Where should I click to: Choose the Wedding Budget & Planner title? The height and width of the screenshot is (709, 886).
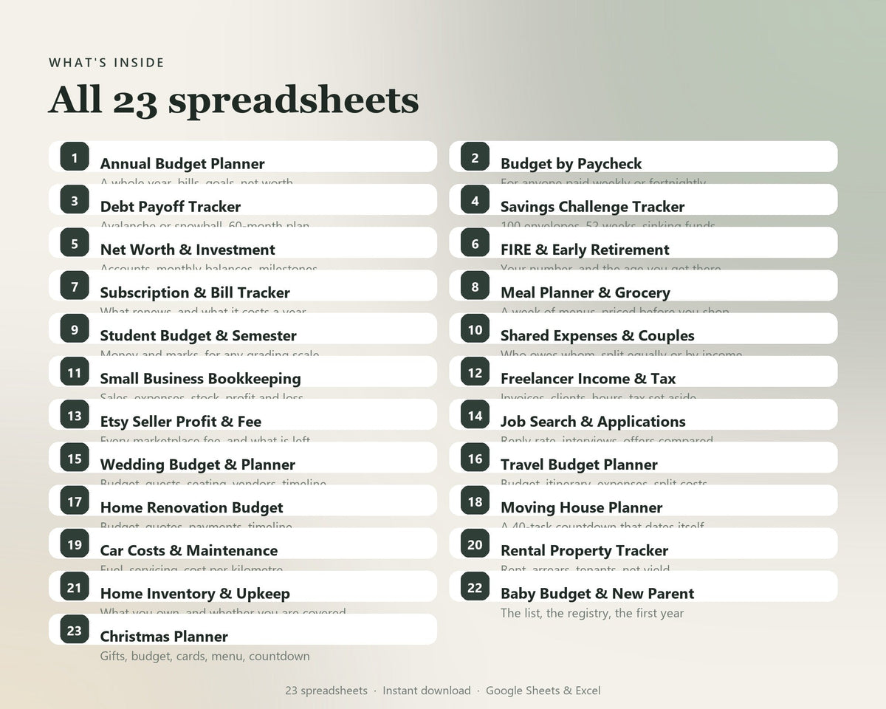[198, 465]
